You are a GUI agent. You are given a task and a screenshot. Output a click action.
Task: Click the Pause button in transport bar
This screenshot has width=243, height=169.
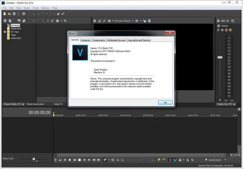(75, 160)
